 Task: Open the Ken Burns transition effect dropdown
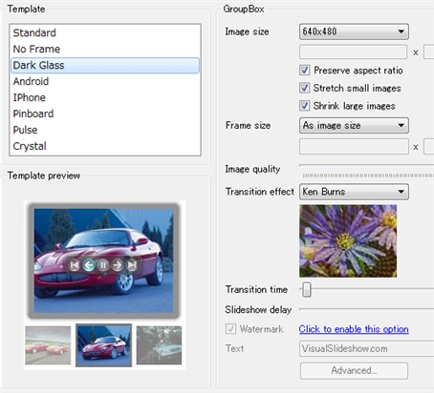click(x=354, y=192)
